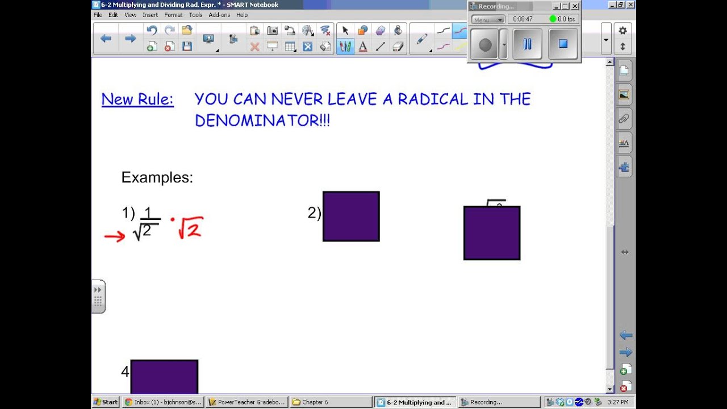The width and height of the screenshot is (727, 409).
Task: Open the Add-ons menu
Action: coord(219,15)
